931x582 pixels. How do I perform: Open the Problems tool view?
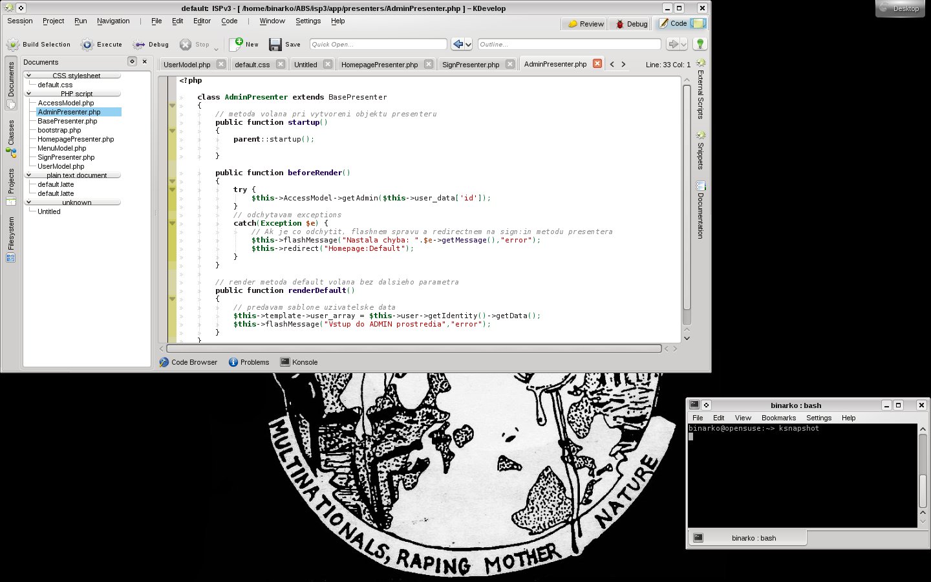[249, 362]
